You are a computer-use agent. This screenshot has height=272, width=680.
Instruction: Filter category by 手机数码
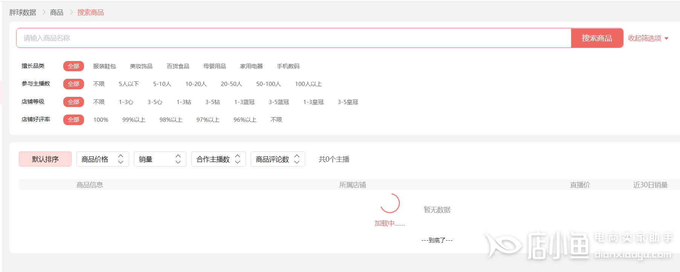pos(288,66)
